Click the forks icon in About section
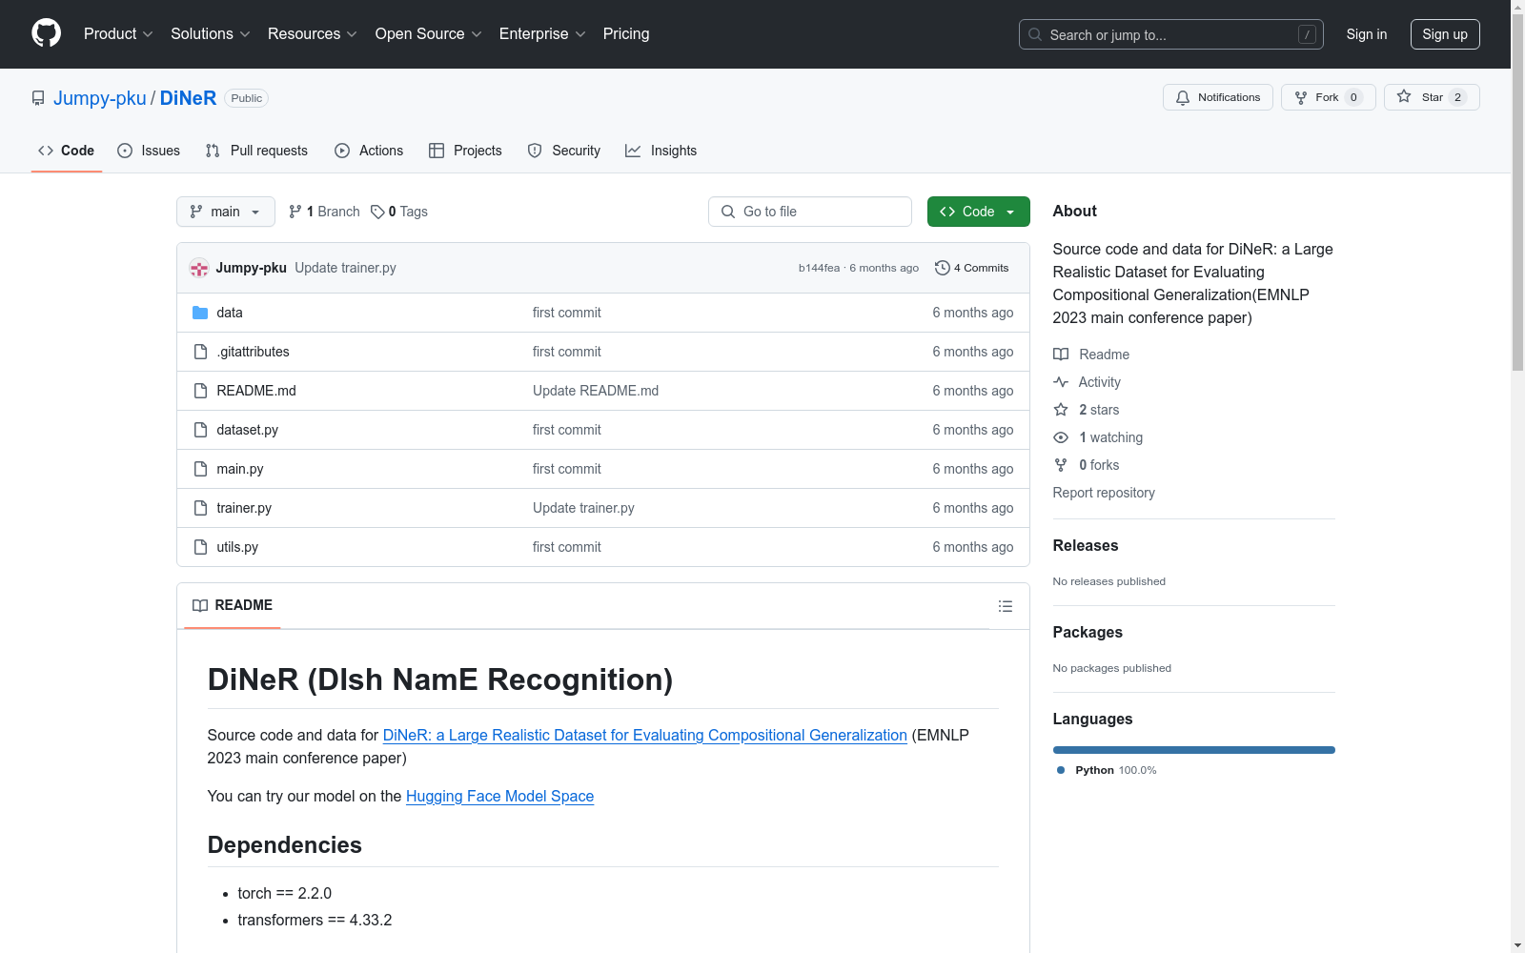This screenshot has height=953, width=1525. (x=1061, y=465)
